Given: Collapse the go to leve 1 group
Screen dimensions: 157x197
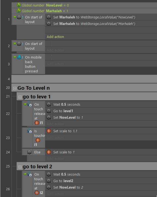Looking at the screenshot, I should pos(20,97).
